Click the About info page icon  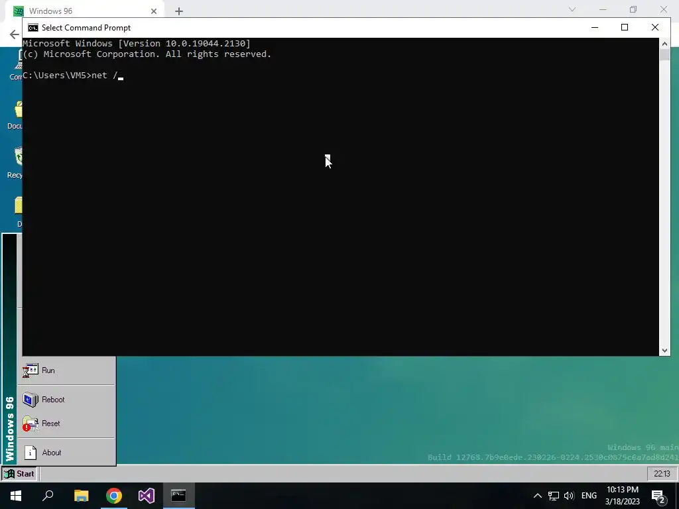point(31,453)
